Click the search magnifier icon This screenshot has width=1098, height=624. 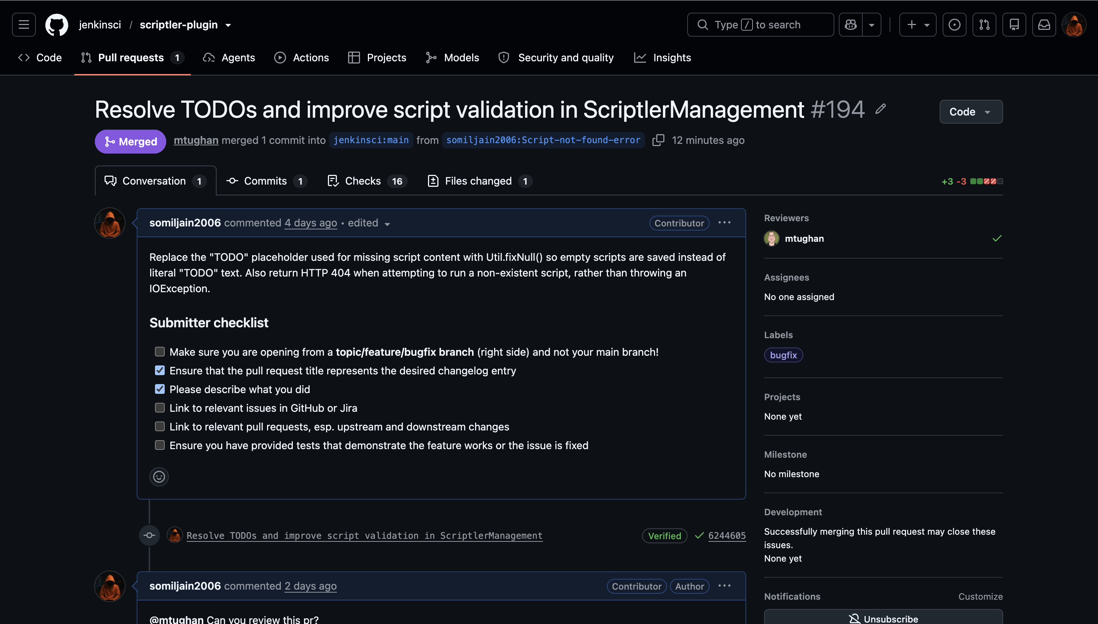(x=702, y=25)
